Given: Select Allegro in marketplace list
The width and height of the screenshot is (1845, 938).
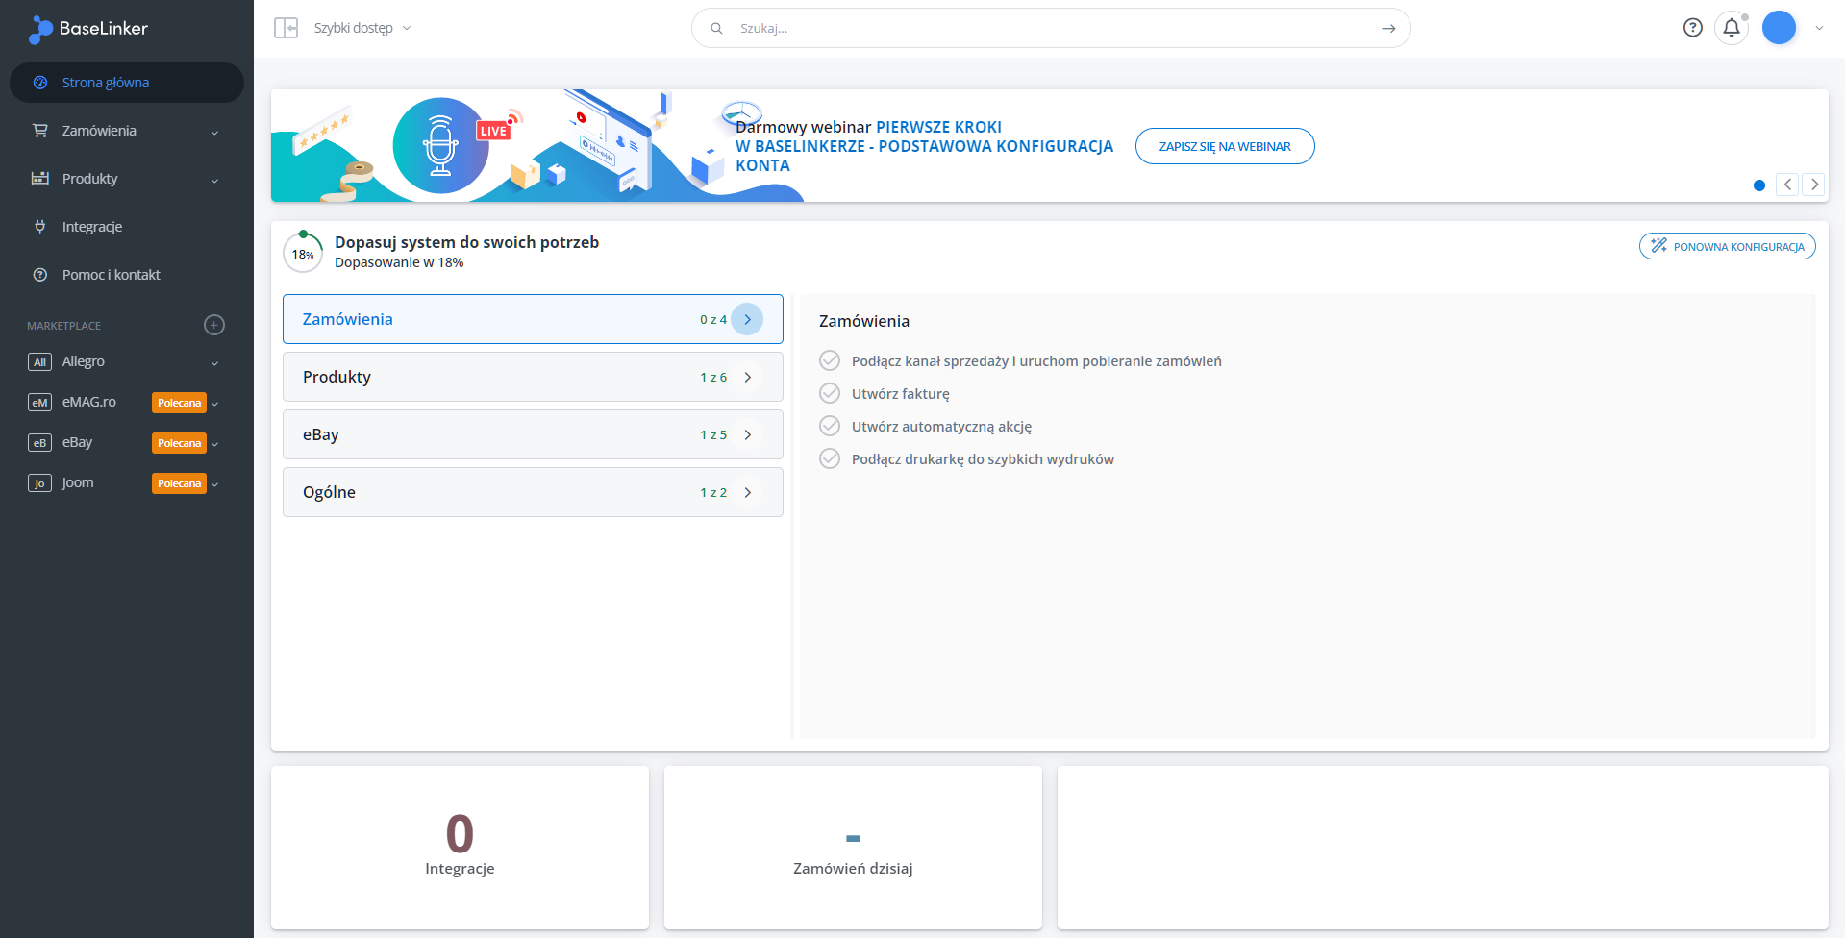Looking at the screenshot, I should (84, 361).
